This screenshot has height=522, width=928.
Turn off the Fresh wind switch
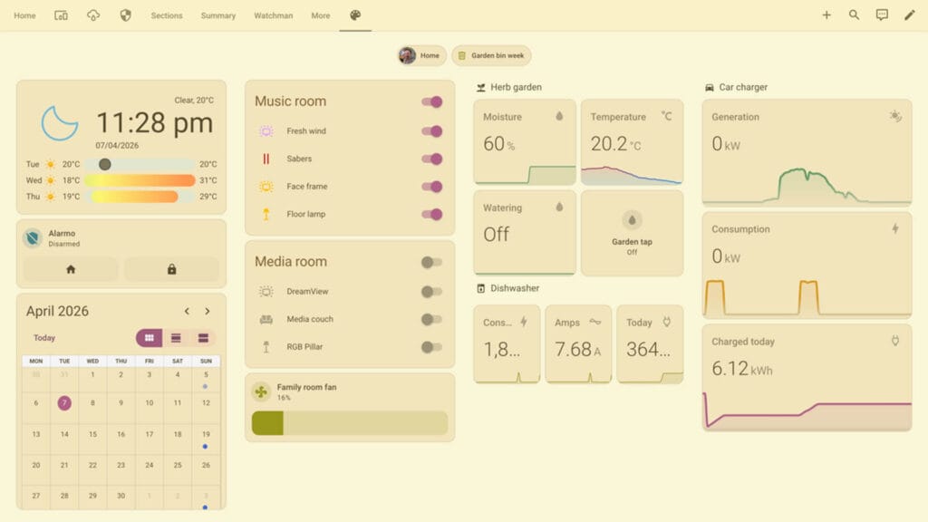point(432,131)
